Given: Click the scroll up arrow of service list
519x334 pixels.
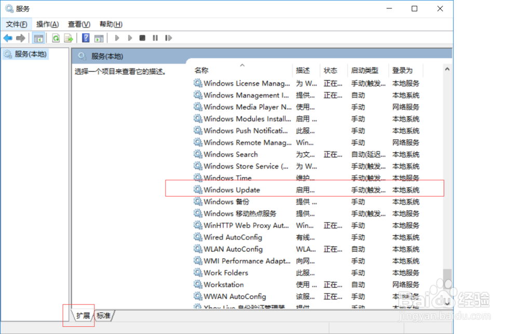Looking at the screenshot, I should tap(447, 69).
